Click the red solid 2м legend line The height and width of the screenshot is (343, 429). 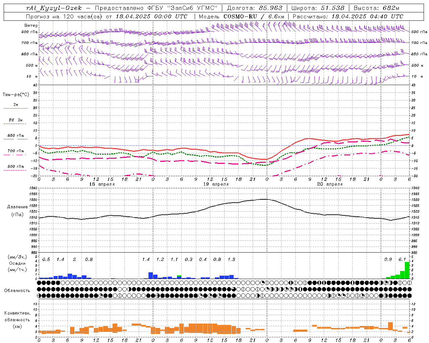(15, 108)
